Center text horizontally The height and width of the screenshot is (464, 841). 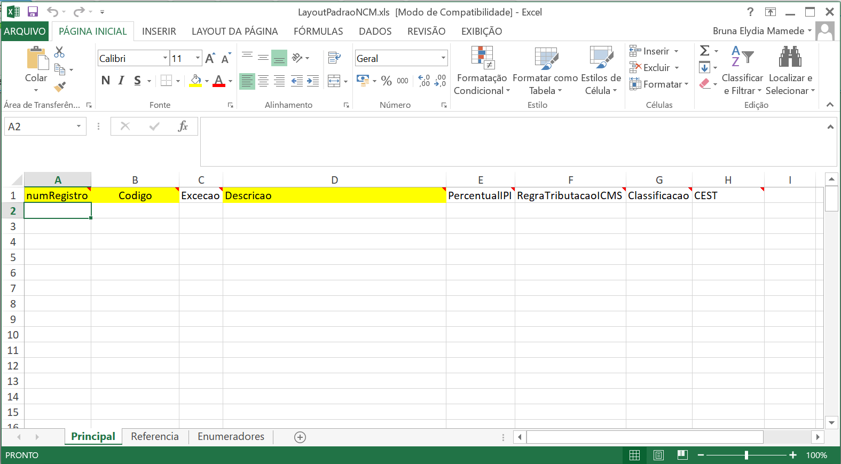tap(263, 81)
